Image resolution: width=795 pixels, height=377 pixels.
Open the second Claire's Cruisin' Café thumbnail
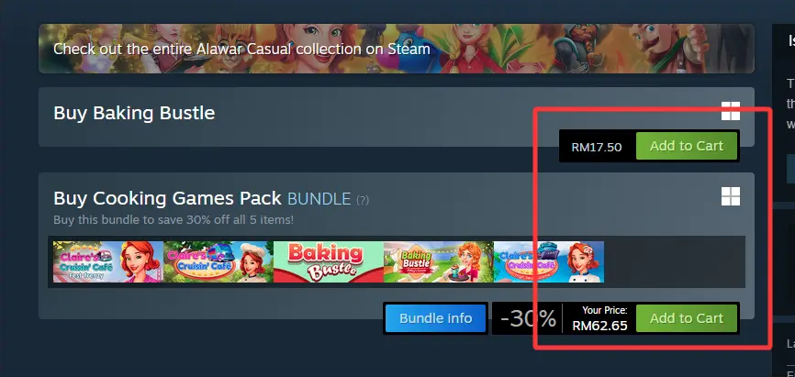coord(218,261)
